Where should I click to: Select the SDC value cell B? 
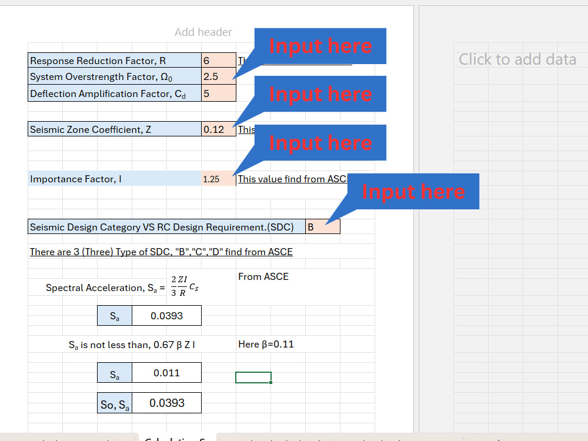[x=323, y=227]
